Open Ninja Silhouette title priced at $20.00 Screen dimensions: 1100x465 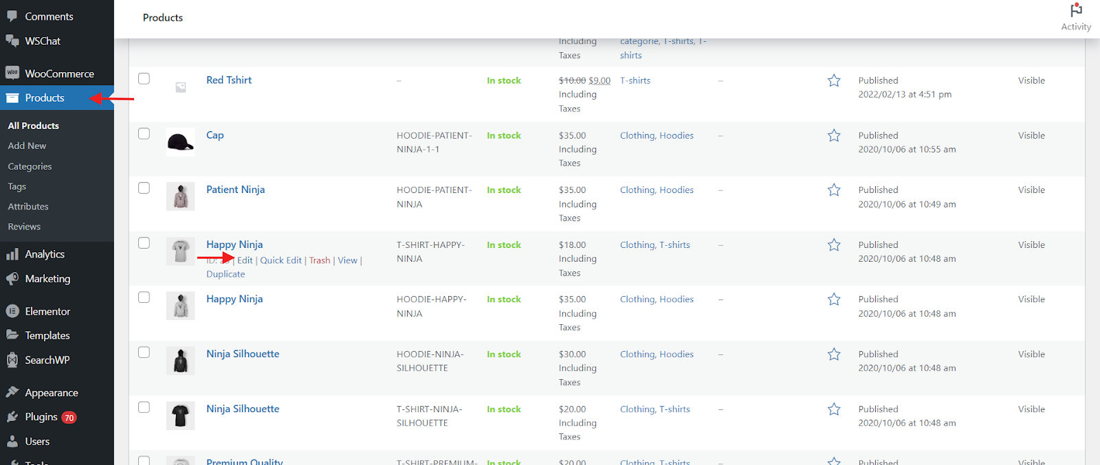pos(243,409)
